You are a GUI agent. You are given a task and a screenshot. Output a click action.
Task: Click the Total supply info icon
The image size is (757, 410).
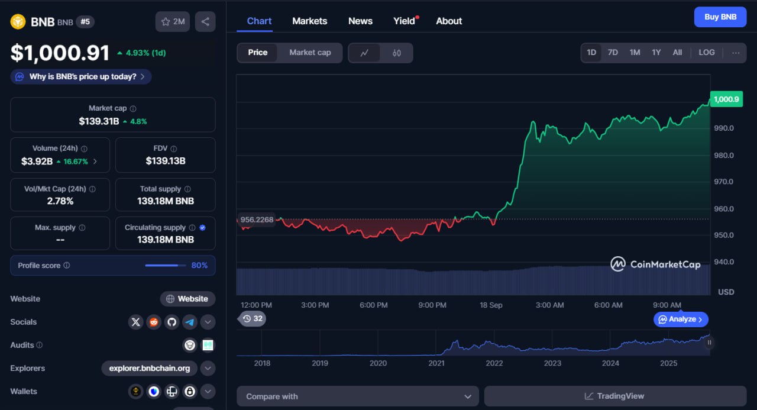tap(187, 189)
